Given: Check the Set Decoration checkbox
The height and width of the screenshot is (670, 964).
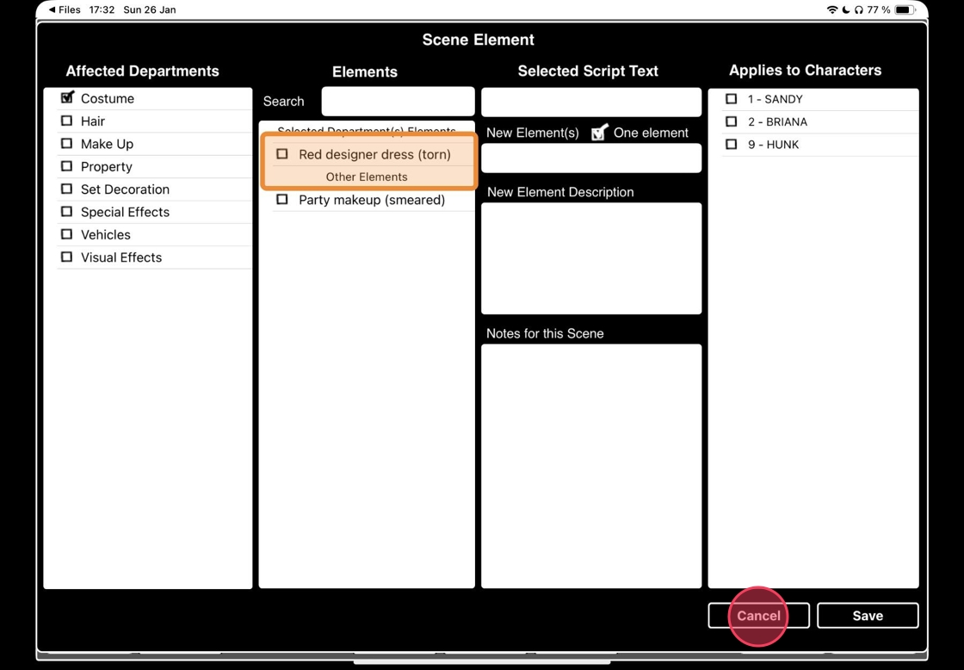Looking at the screenshot, I should pos(66,189).
